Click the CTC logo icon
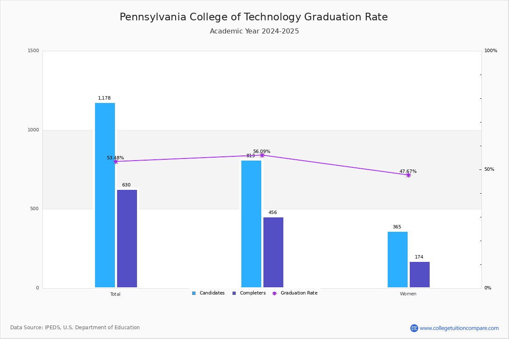 click(414, 328)
